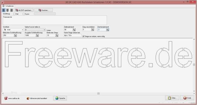Click the Ausgabe Schriftauflösung spinner arrows
The width and height of the screenshot is (197, 105).
(x=37, y=35)
